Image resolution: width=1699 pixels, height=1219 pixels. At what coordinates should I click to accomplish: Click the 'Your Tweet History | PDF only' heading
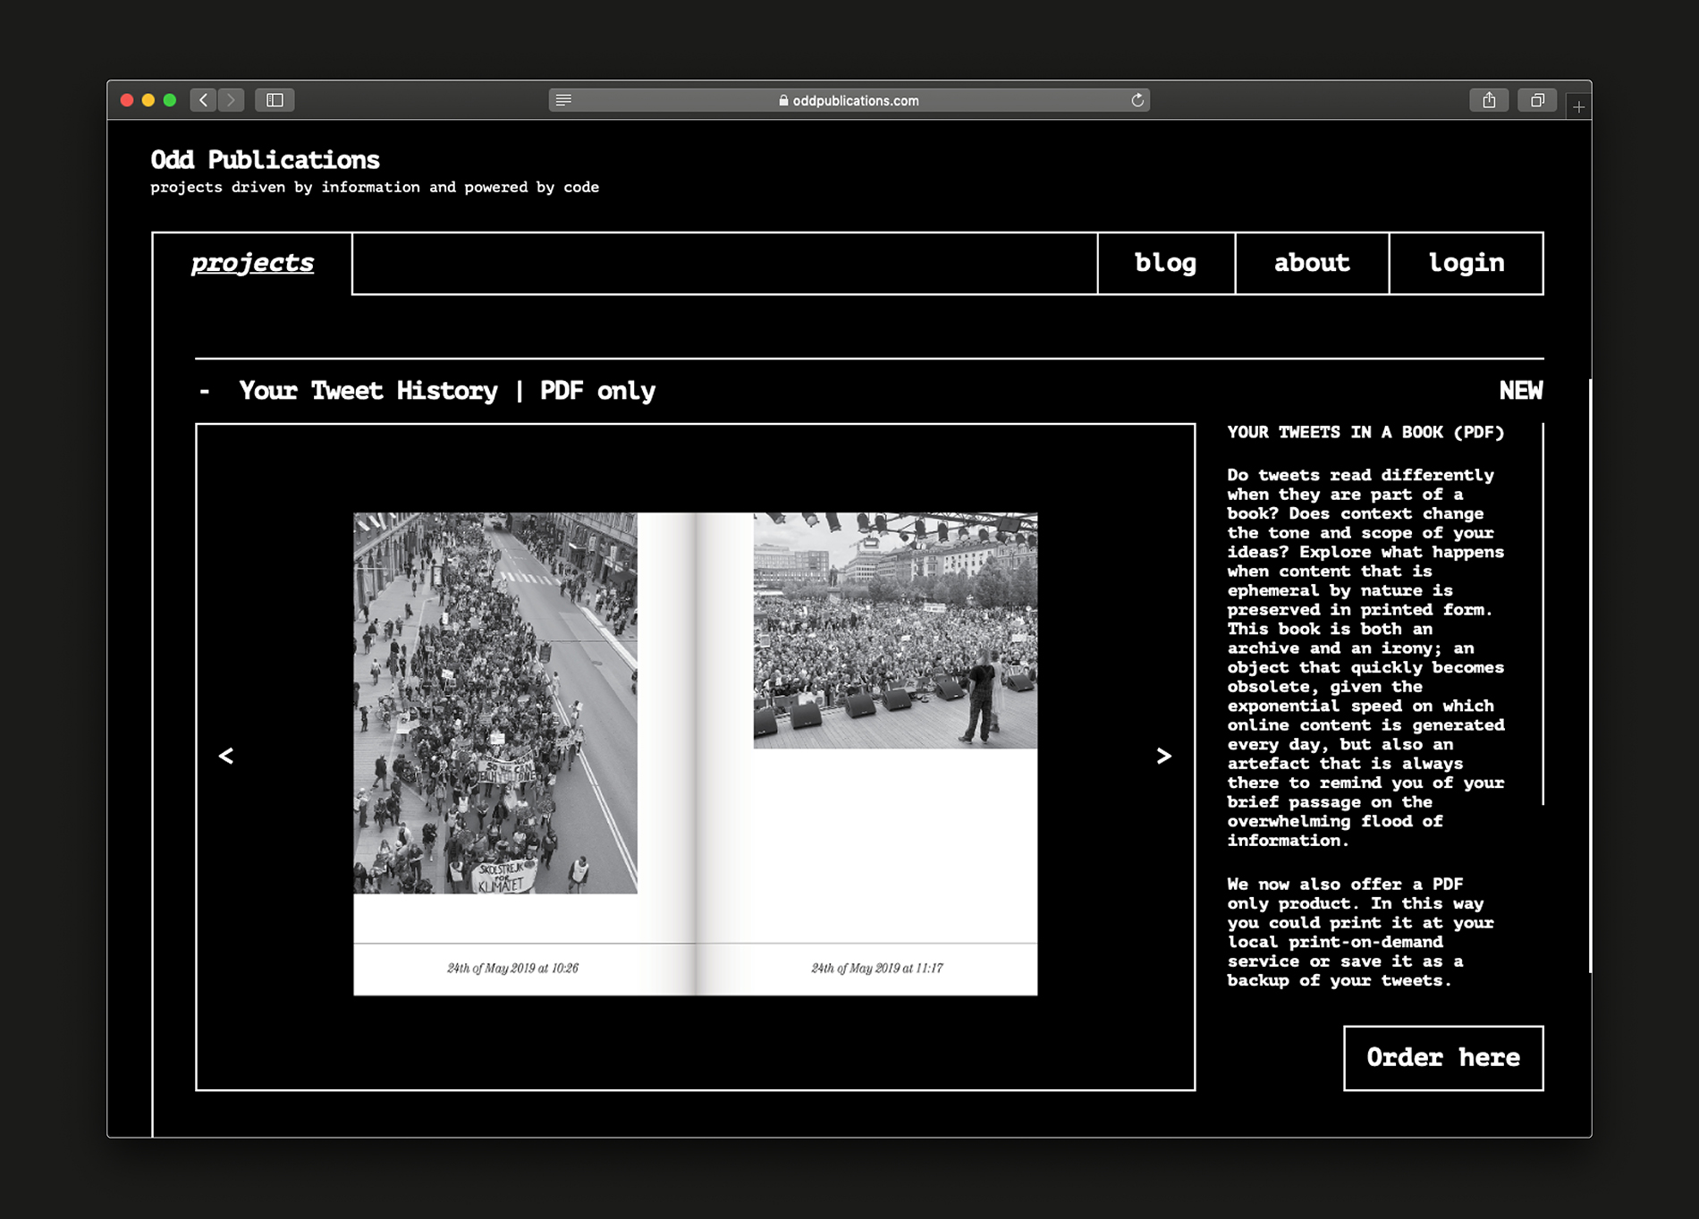click(x=447, y=391)
